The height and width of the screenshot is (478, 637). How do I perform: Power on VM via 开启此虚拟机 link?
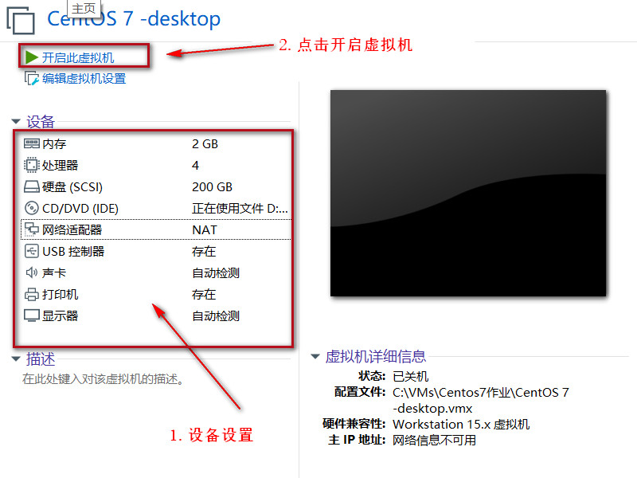[78, 57]
